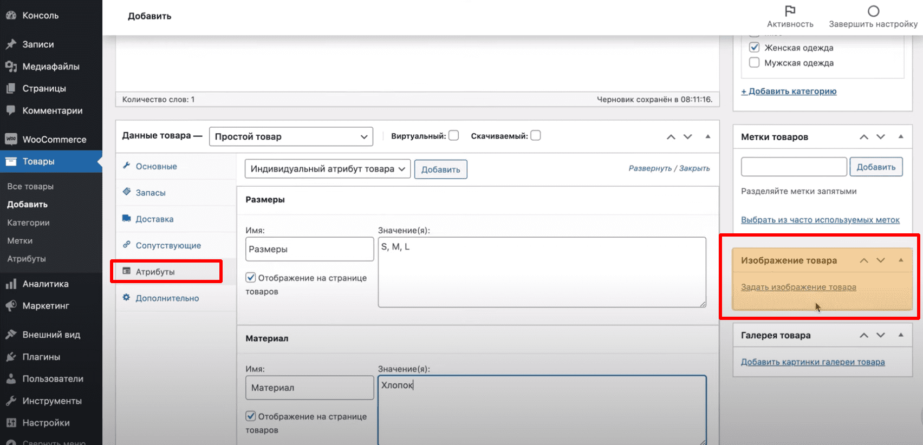Open Атрибуты submenu item in sidebar
Image resolution: width=923 pixels, height=445 pixels.
click(x=27, y=259)
